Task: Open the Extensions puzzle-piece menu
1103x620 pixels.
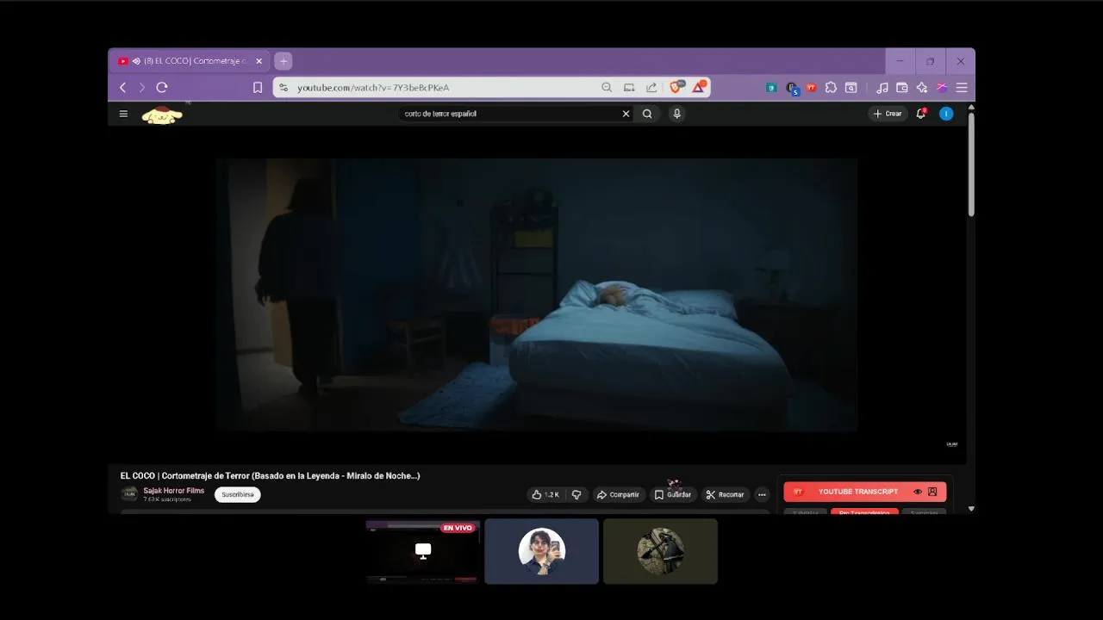Action: [x=831, y=88]
